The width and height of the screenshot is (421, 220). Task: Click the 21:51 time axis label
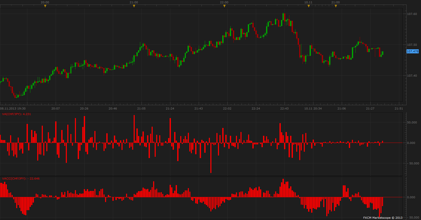pos(399,108)
